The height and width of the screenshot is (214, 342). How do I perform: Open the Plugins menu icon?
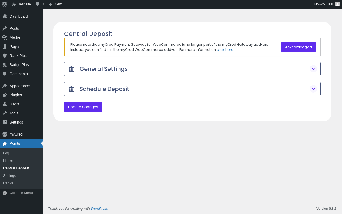(5, 95)
